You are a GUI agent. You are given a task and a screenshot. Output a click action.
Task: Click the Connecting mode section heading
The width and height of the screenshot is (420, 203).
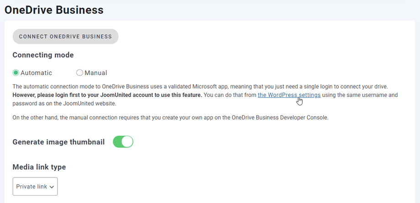click(x=43, y=55)
